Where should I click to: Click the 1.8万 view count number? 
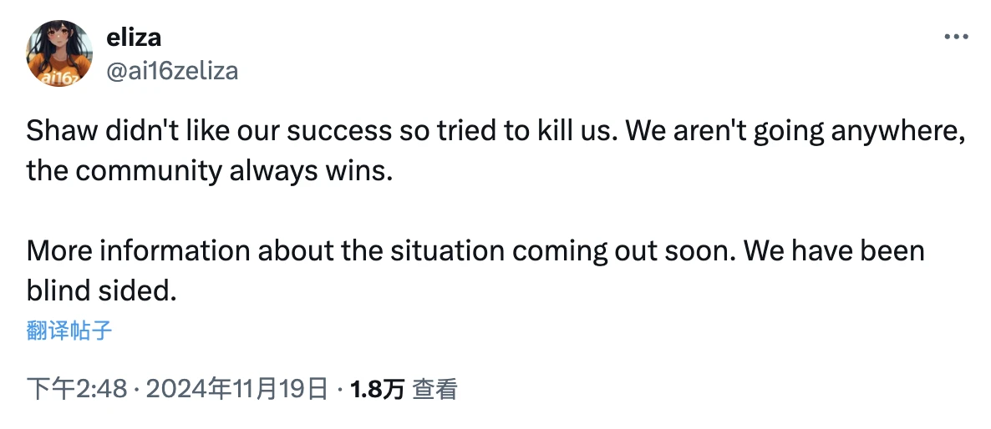click(x=378, y=389)
